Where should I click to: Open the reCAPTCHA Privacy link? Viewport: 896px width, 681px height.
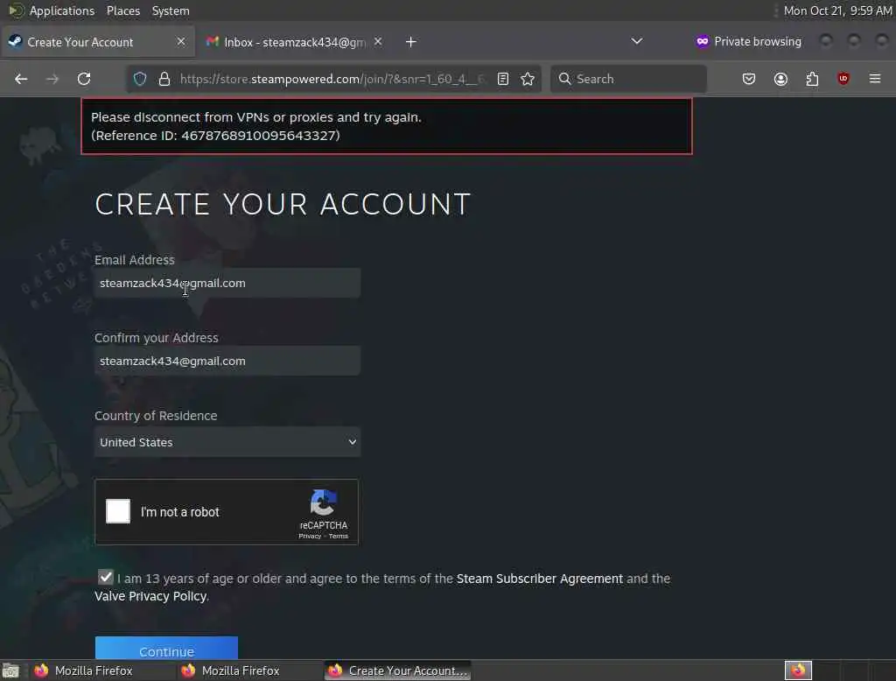pos(310,537)
